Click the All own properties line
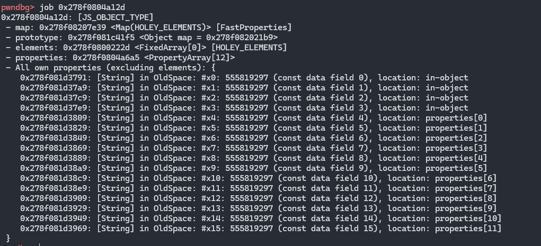Screen dimensions: 541x246 click(x=110, y=67)
